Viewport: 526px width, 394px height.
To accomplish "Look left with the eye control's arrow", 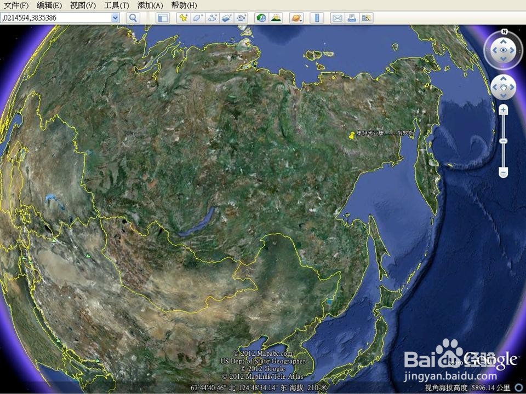I will point(494,50).
